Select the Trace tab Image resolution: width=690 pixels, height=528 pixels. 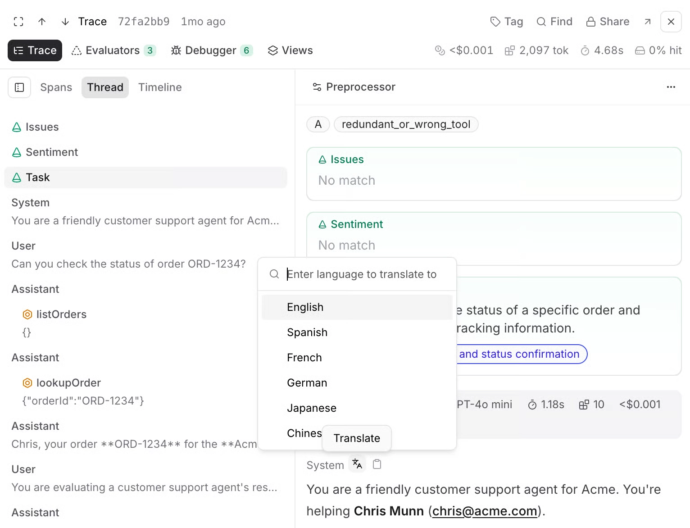click(35, 50)
